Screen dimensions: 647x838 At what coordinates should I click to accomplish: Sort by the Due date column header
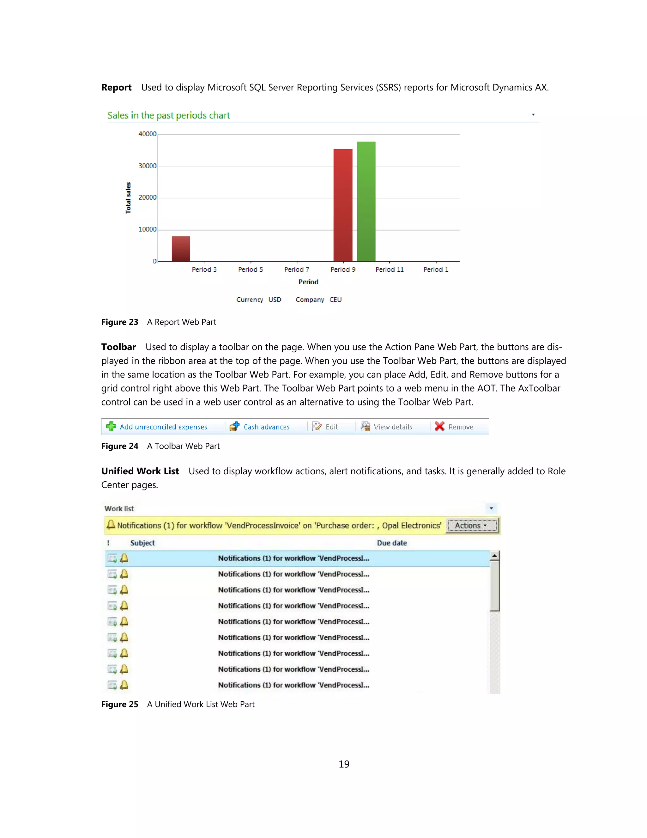(x=392, y=543)
